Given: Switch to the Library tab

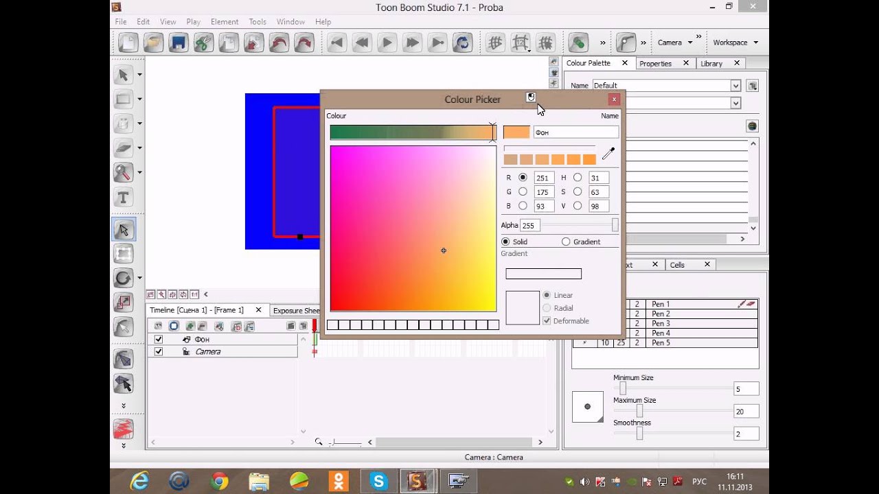Looking at the screenshot, I should point(711,63).
